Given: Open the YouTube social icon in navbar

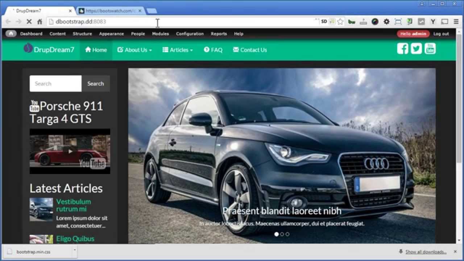Looking at the screenshot, I should point(430,49).
